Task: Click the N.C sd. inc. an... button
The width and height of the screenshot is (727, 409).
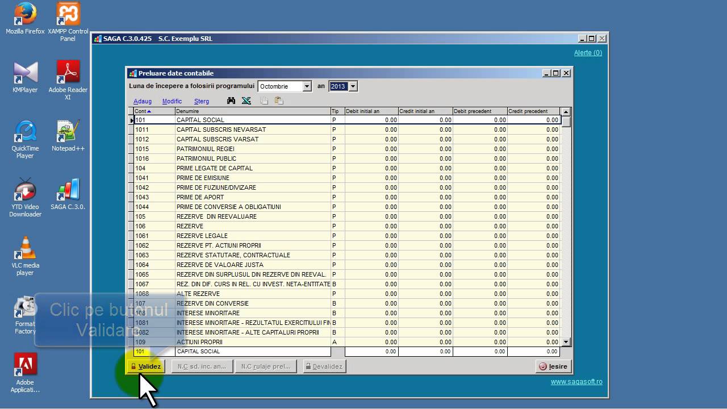Action: pyautogui.click(x=202, y=366)
